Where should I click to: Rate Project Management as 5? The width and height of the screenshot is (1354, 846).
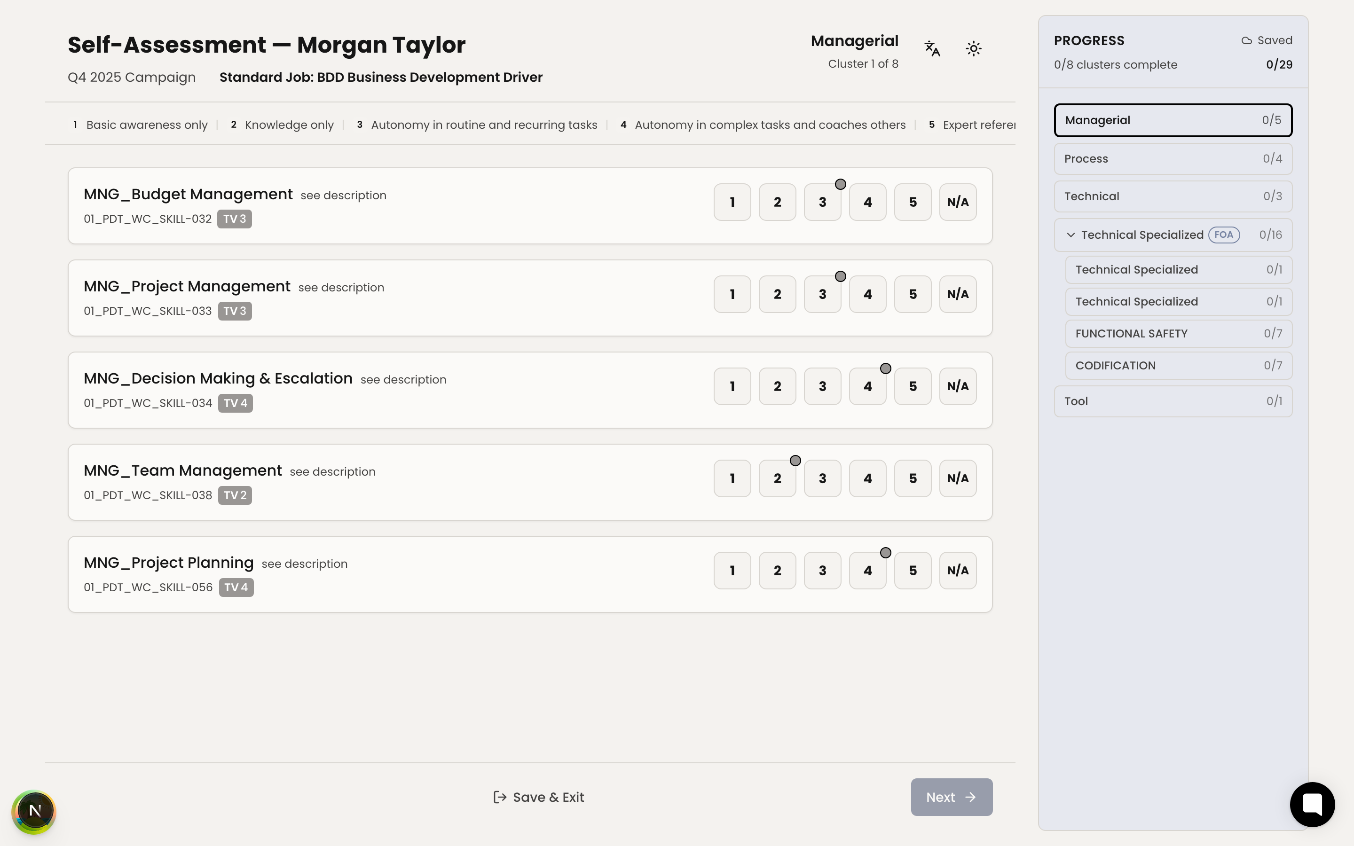(x=913, y=294)
